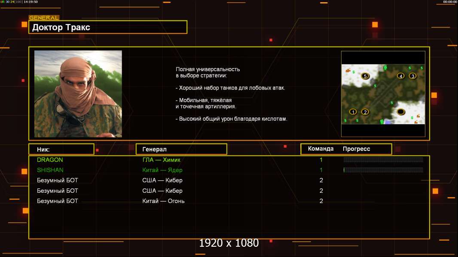
Task: Click the ГЛА — Химик general entry
Action: 161,160
